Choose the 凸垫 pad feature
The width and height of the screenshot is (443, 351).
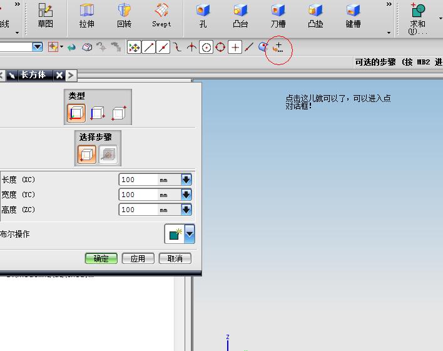pyautogui.click(x=315, y=16)
